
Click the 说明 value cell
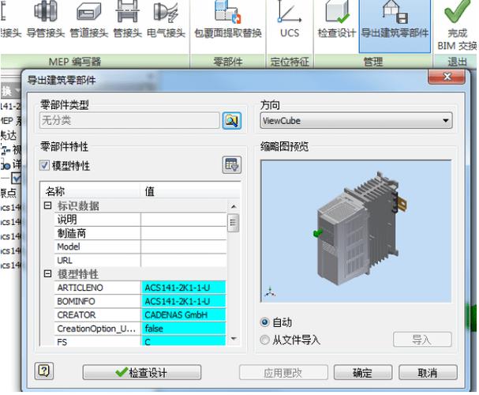click(184, 219)
